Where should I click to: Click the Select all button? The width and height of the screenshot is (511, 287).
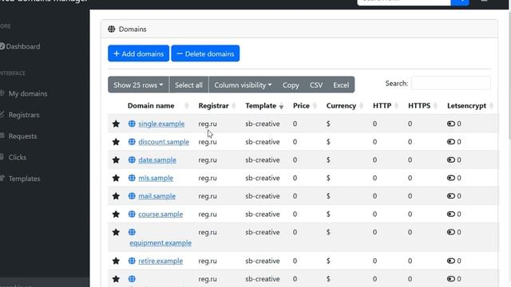[x=188, y=85]
